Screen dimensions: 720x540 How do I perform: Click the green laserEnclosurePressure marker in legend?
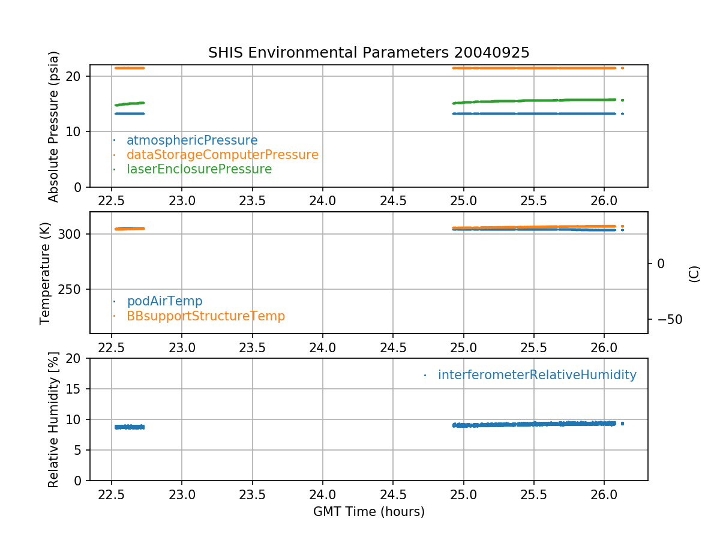point(114,170)
